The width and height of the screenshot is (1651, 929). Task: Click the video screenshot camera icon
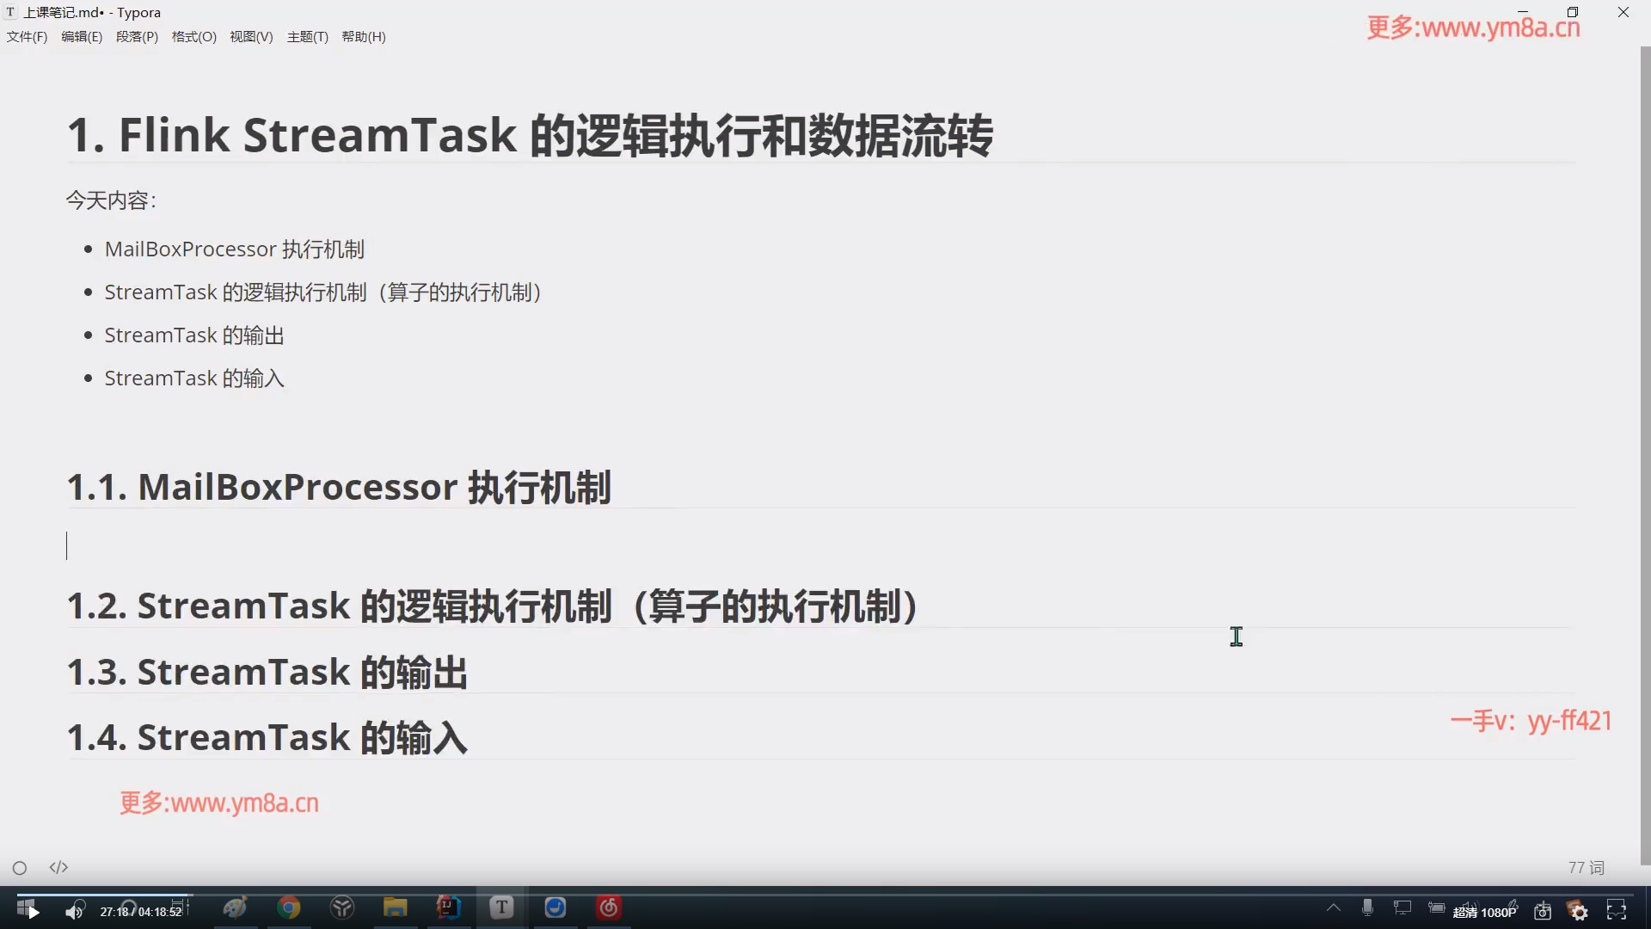tap(1543, 911)
